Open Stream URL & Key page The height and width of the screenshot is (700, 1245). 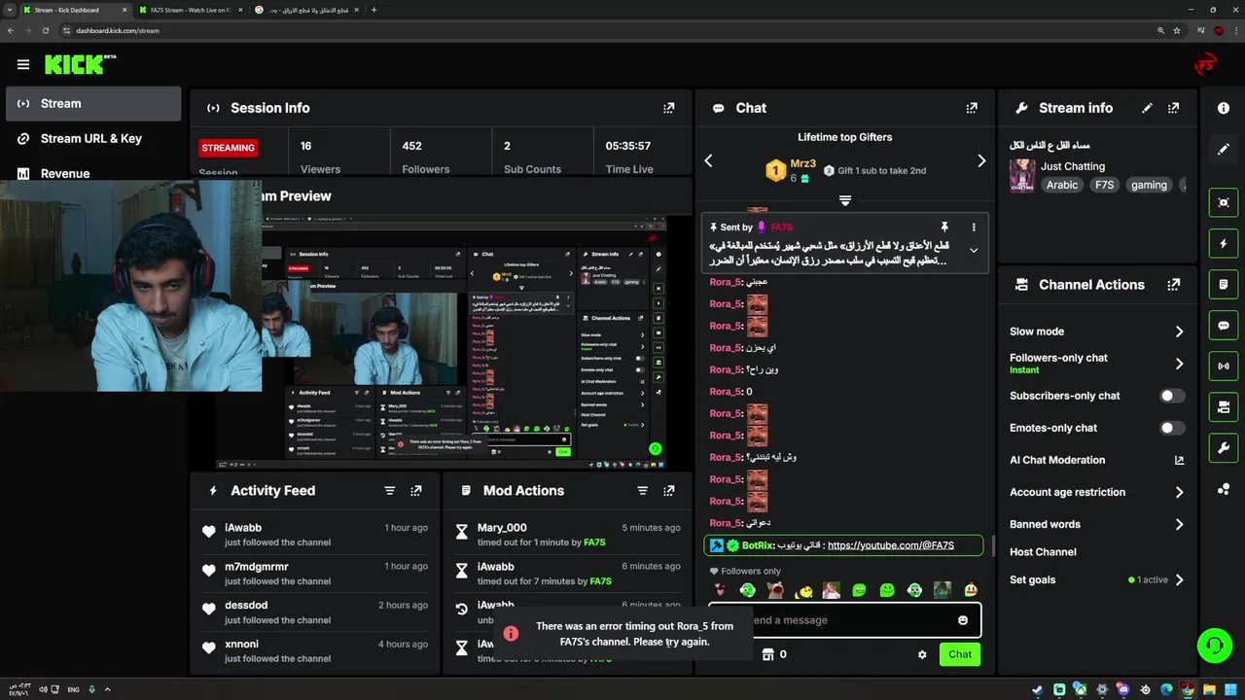[93, 139]
